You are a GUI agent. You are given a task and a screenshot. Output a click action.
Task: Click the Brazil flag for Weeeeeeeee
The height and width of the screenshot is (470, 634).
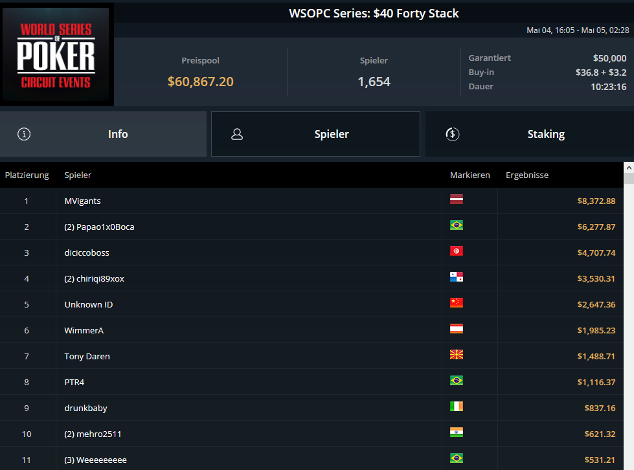[x=457, y=458]
